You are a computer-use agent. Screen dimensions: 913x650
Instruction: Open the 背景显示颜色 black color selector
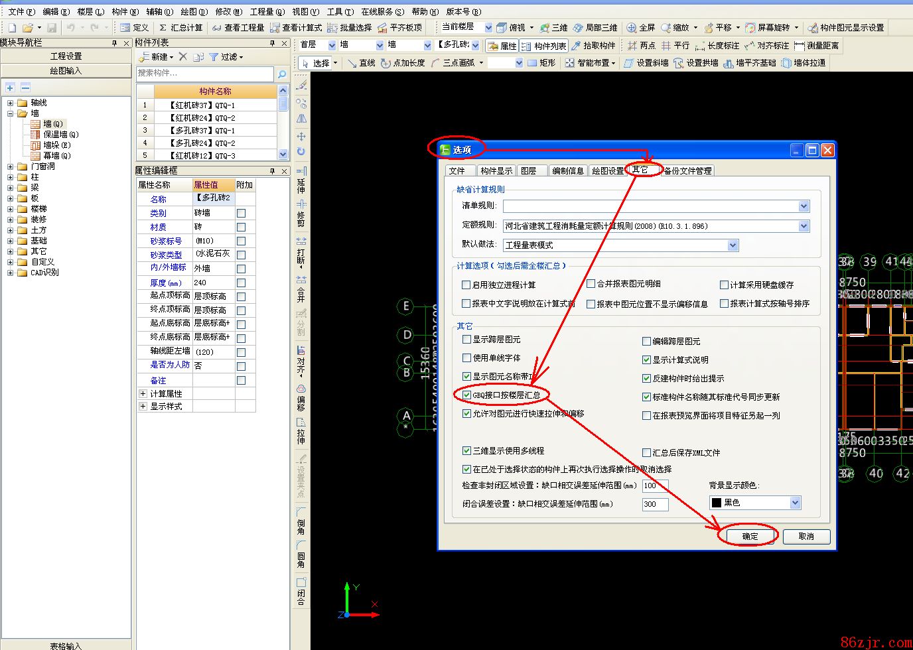(x=795, y=503)
